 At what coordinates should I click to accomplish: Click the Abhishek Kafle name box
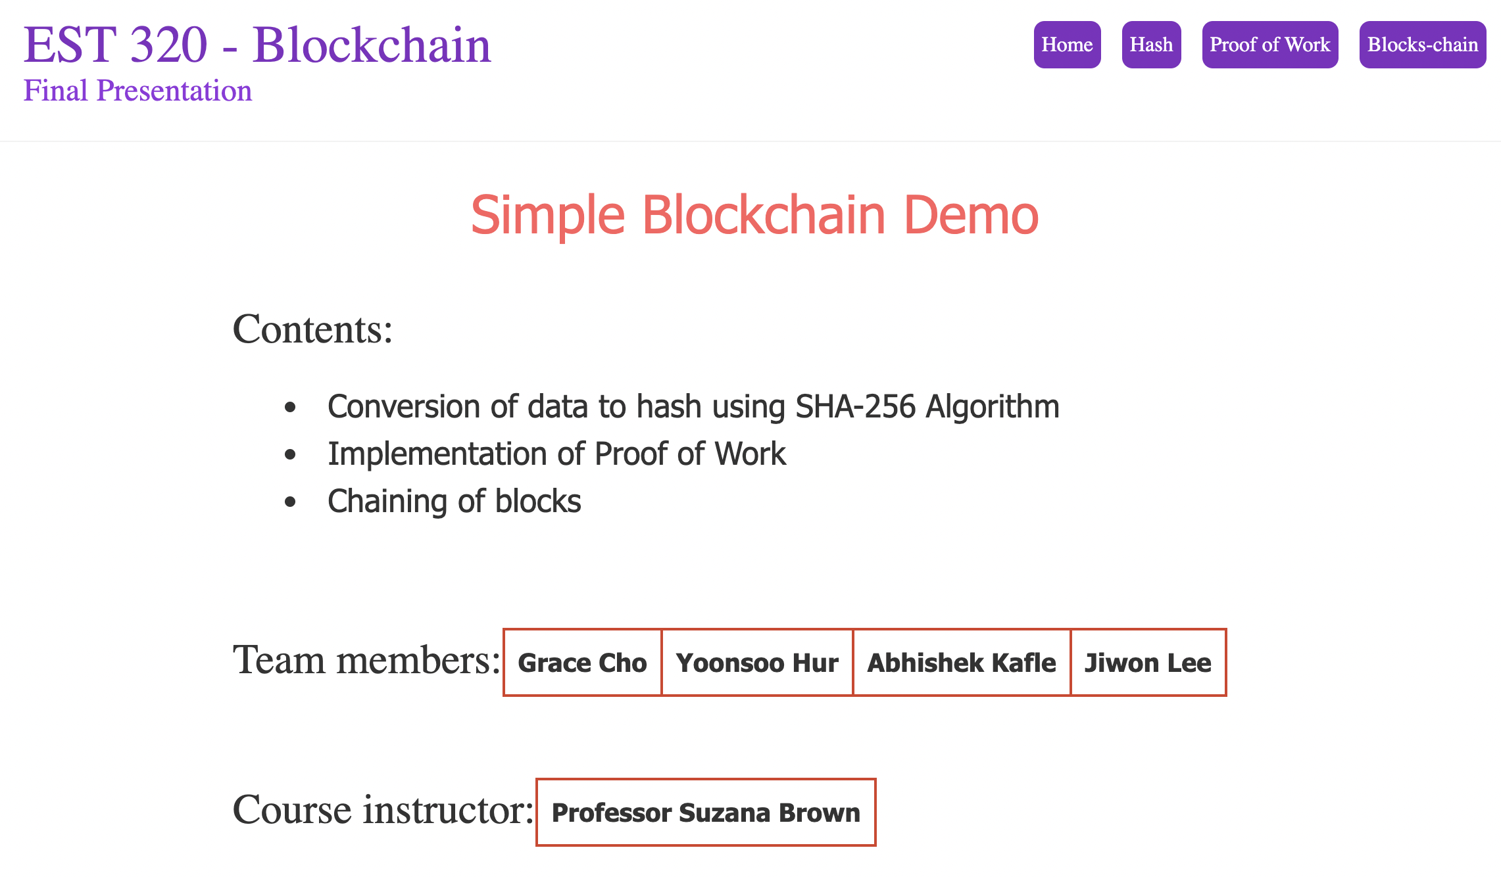point(962,663)
